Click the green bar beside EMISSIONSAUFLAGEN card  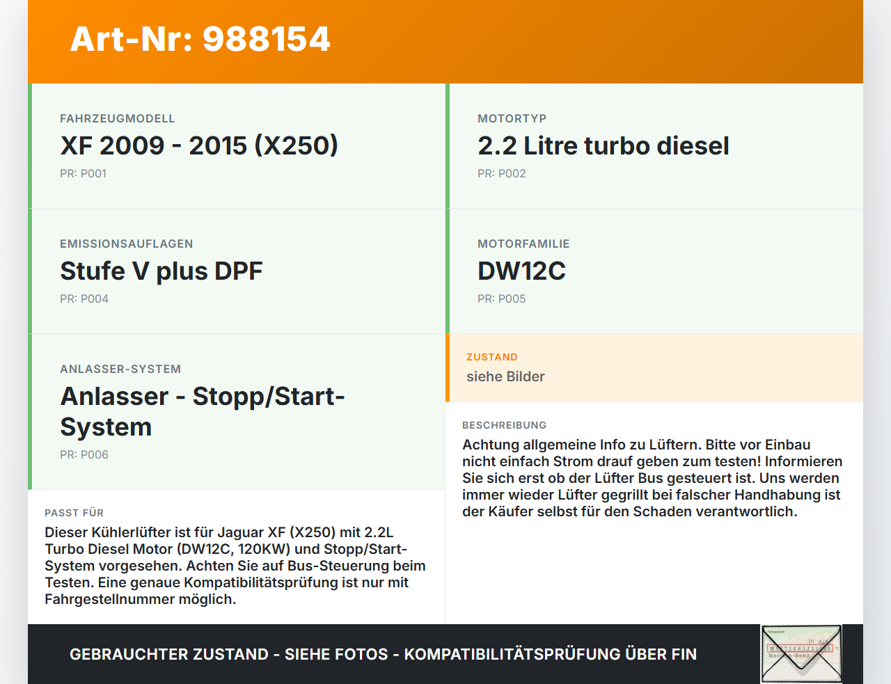point(29,271)
